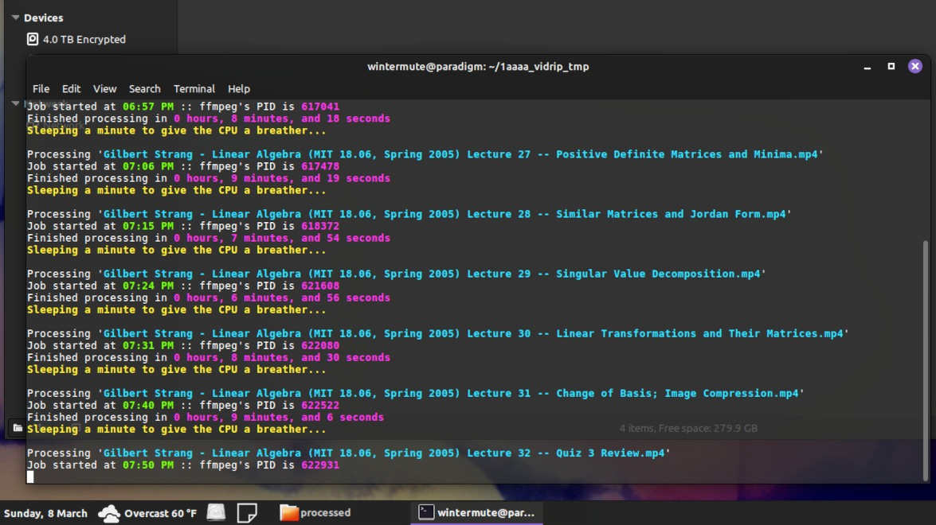Screen dimensions: 936x525
Task: Click the 4.0 TB Encrypted drive icon
Action: (x=33, y=39)
